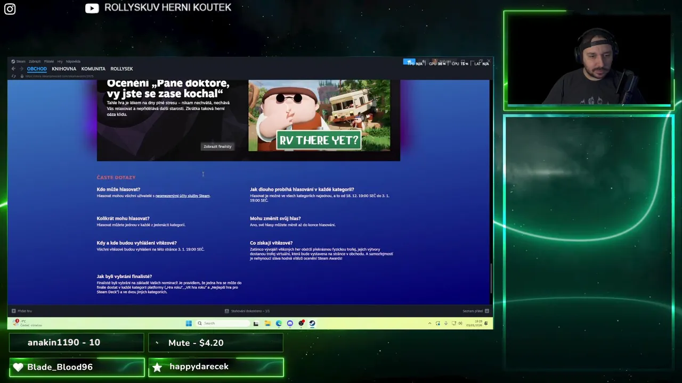Image resolution: width=682 pixels, height=383 pixels.
Task: Click the Windows taskbar Search box
Action: [222, 323]
